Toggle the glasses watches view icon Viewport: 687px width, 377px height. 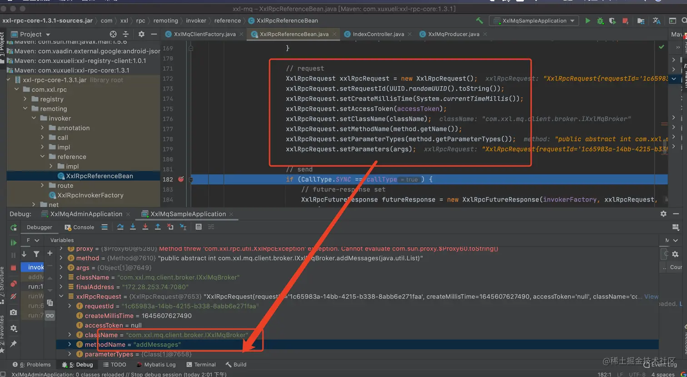pyautogui.click(x=50, y=315)
